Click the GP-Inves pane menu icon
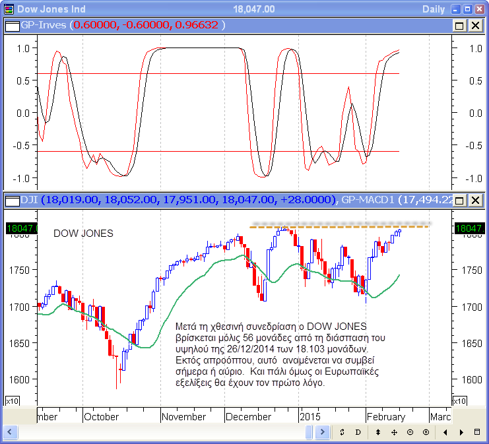Screen dimensions: 489x444 13,26
